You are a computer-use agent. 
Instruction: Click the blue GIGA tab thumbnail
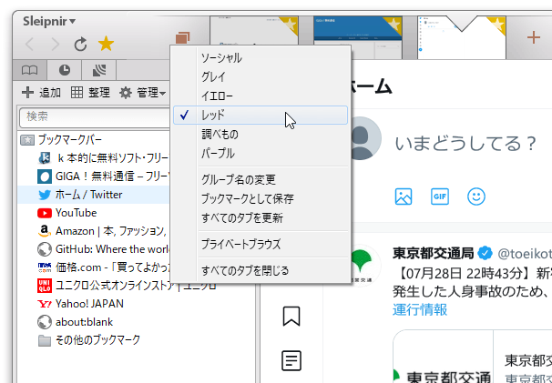[x=358, y=37]
